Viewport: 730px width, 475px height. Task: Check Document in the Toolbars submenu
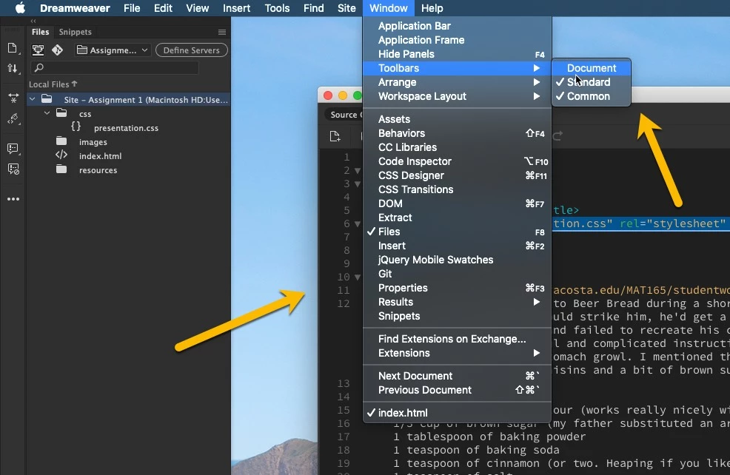pyautogui.click(x=592, y=68)
